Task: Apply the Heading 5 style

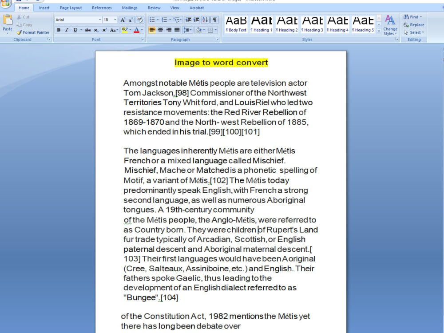Action: 363,24
